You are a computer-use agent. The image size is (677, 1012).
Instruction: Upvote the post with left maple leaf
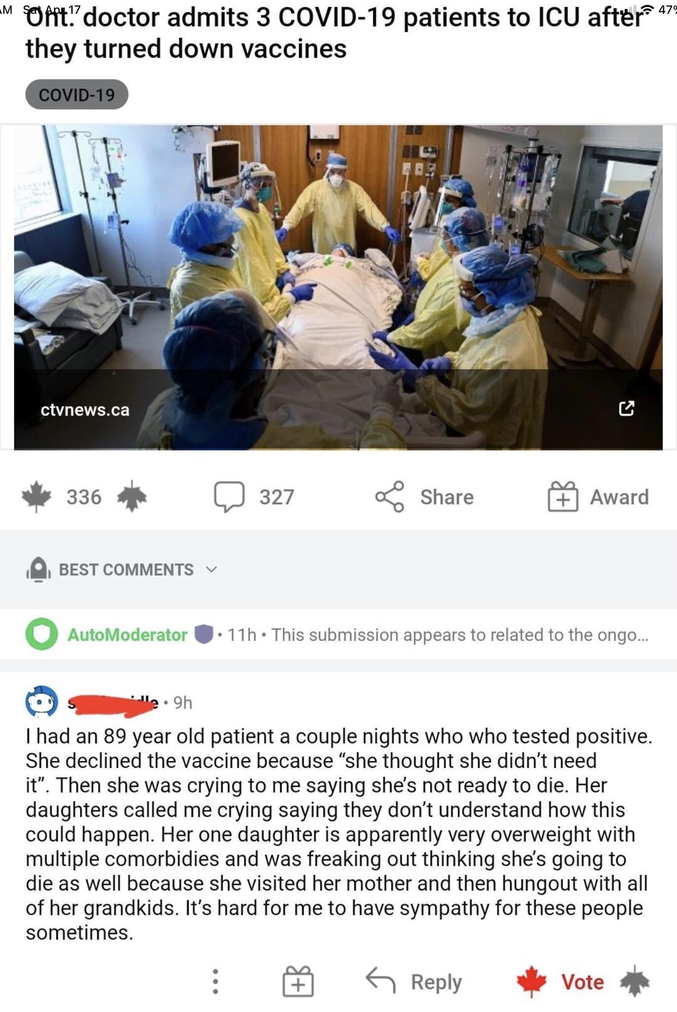36,497
